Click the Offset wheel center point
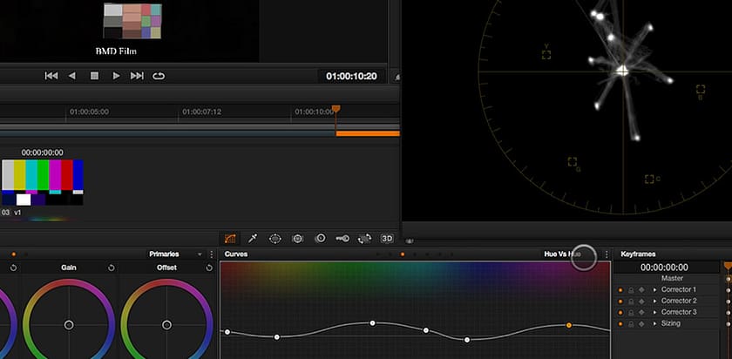 pyautogui.click(x=166, y=325)
